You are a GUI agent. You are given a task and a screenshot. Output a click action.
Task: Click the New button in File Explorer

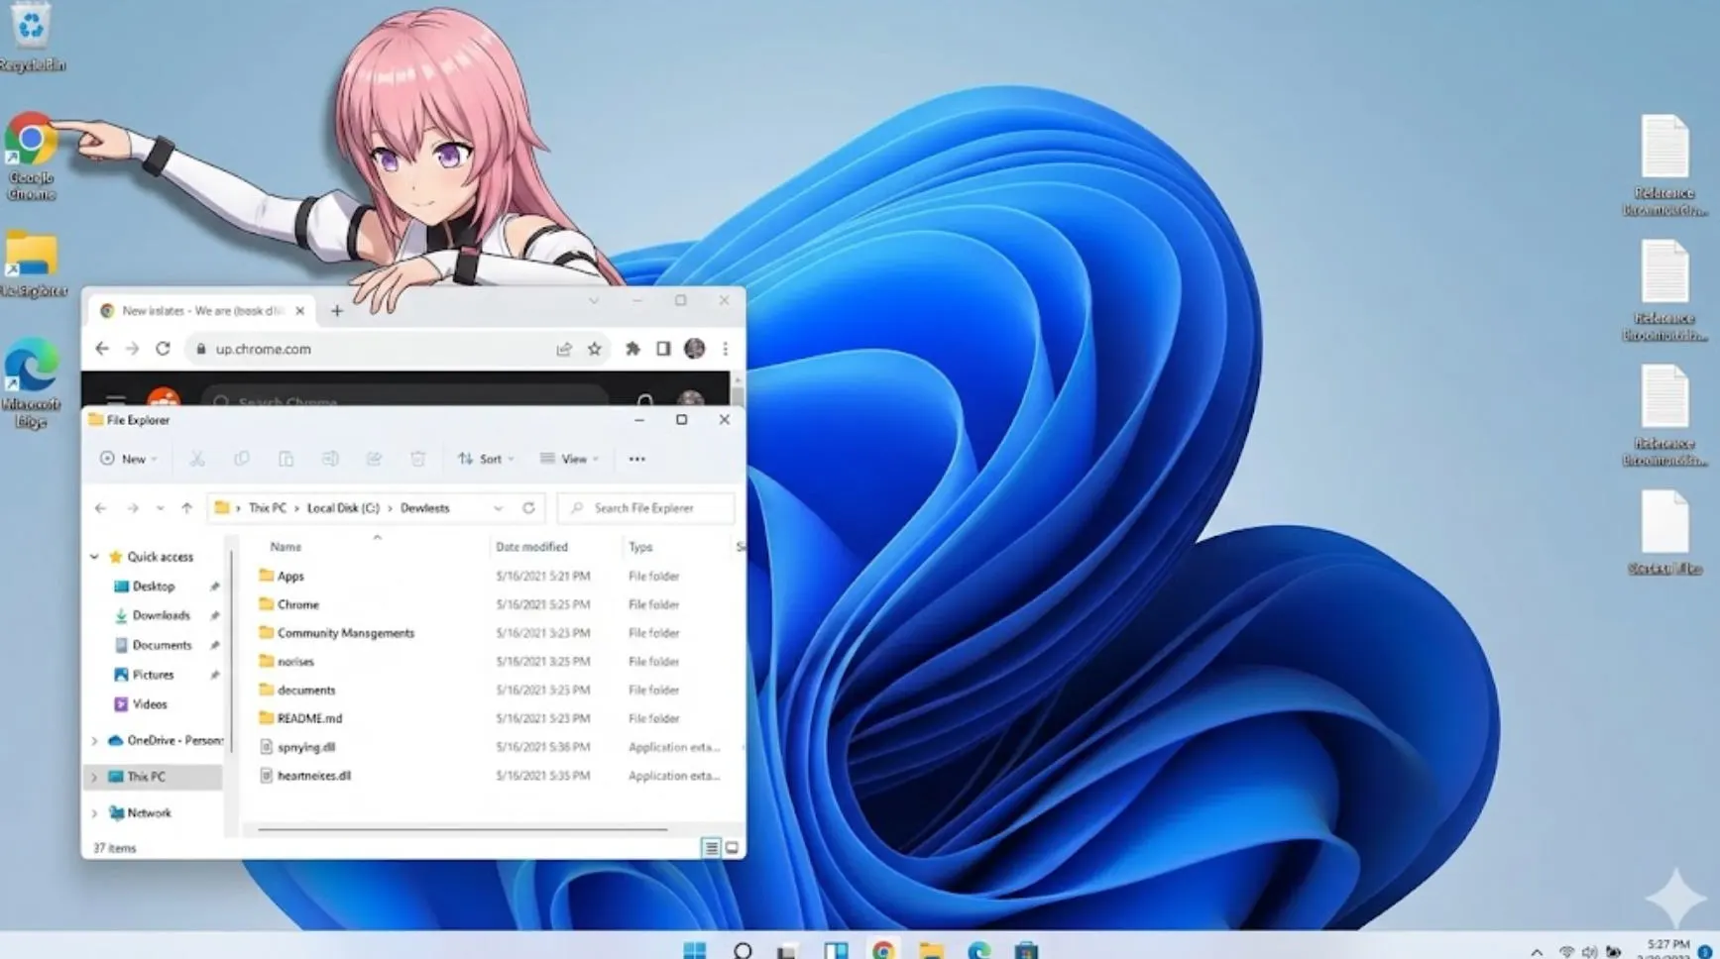coord(128,459)
